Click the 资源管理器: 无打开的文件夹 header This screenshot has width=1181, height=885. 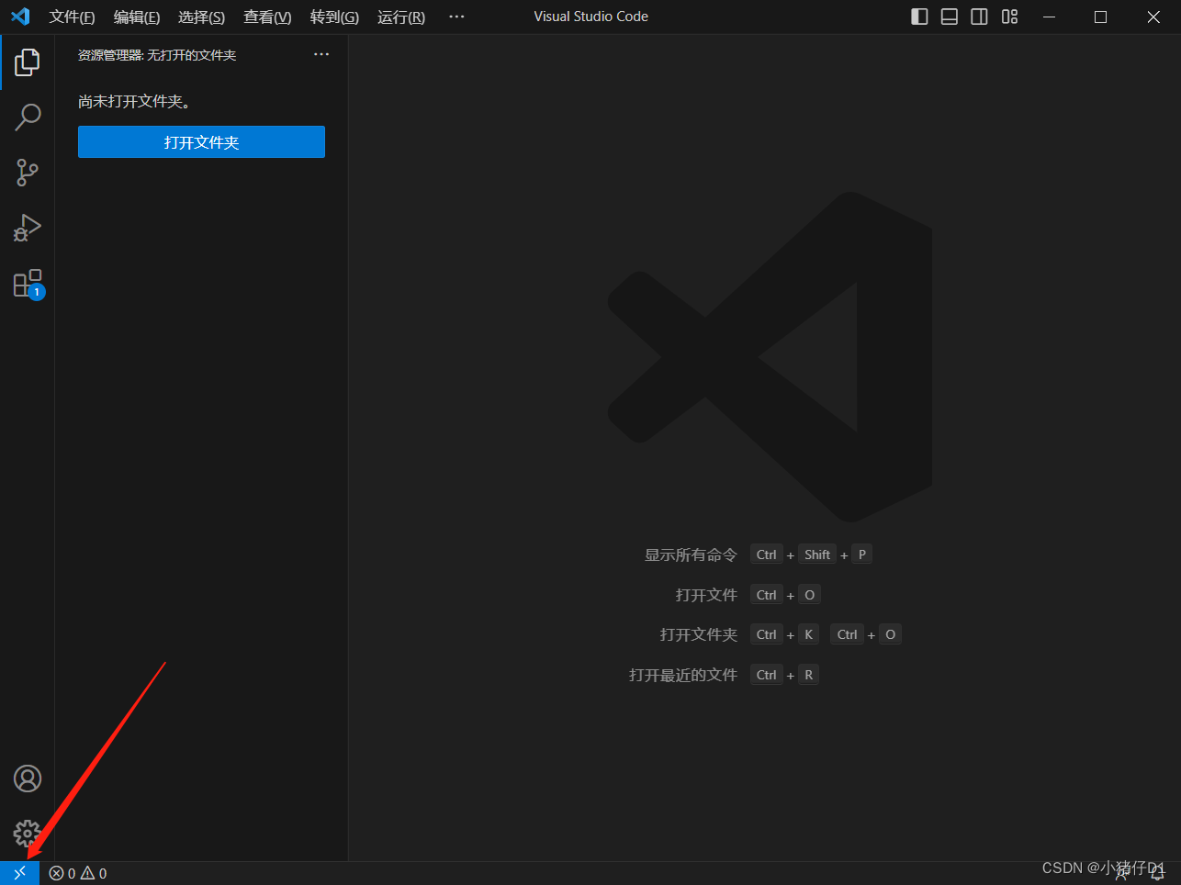pyautogui.click(x=157, y=55)
